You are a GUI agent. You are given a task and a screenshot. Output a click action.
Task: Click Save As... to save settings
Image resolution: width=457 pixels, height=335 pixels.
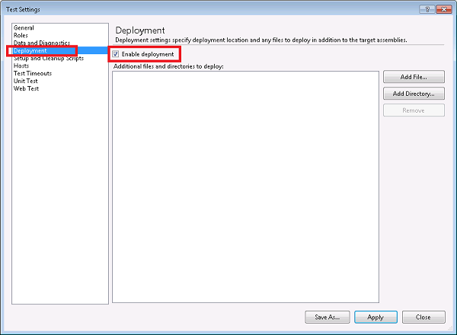pyautogui.click(x=327, y=317)
